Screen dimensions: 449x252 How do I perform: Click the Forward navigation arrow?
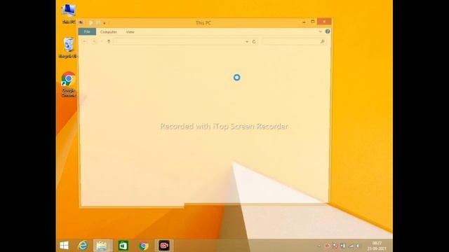click(x=93, y=42)
